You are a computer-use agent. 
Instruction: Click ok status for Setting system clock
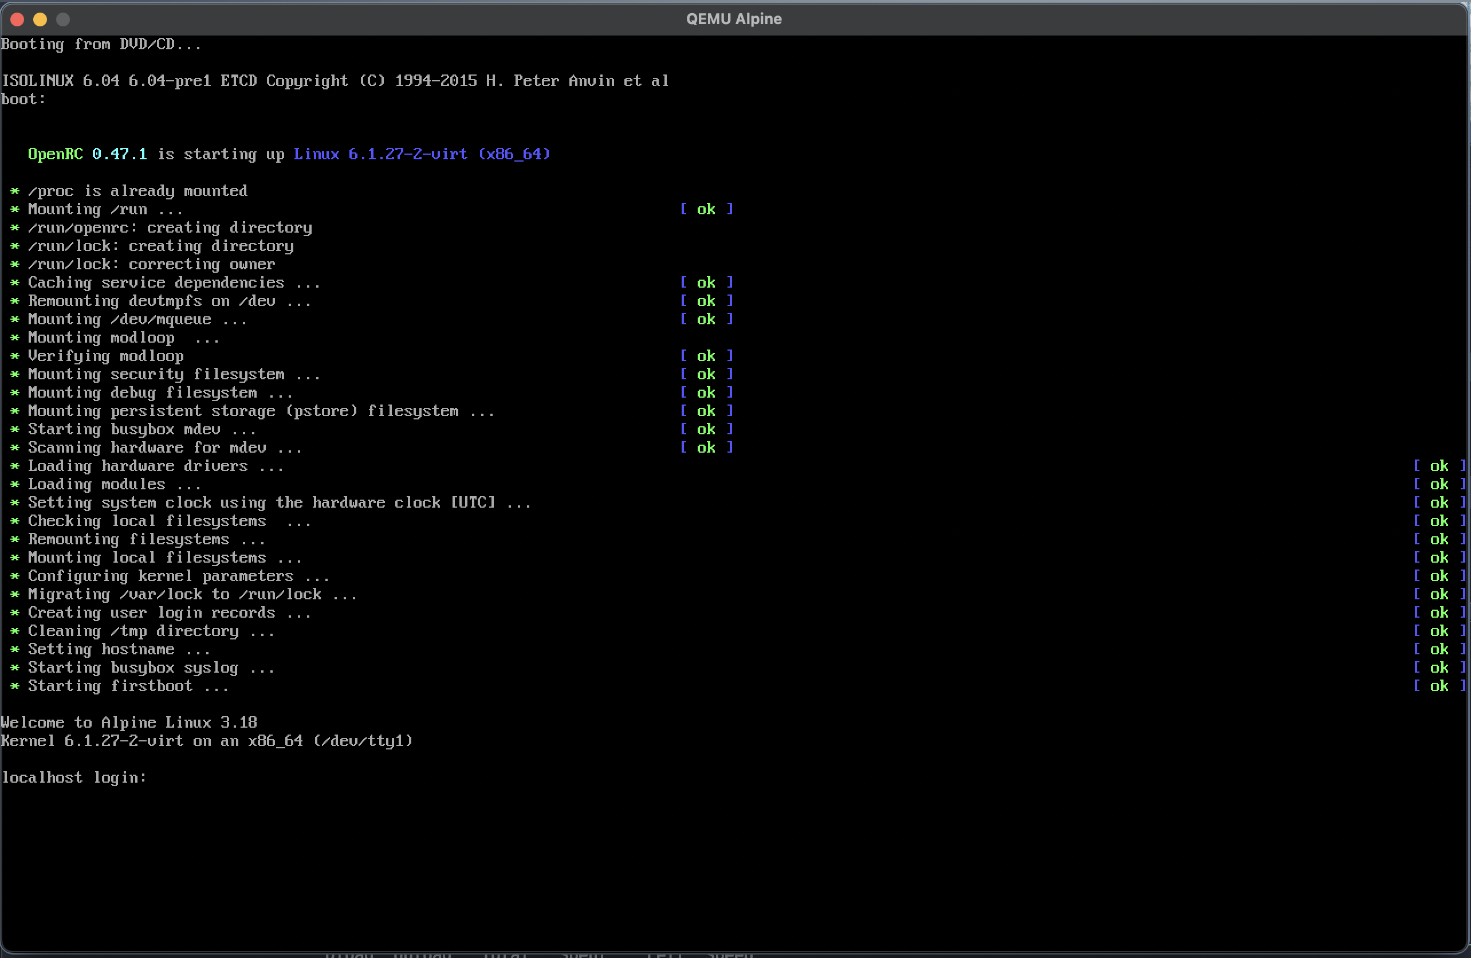[1439, 503]
